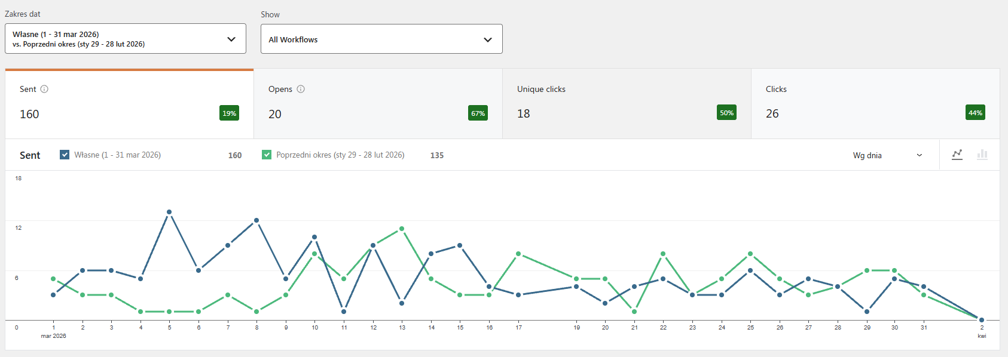Click the value 18 under Unique clicks
Image resolution: width=1008 pixels, height=357 pixels.
point(524,113)
